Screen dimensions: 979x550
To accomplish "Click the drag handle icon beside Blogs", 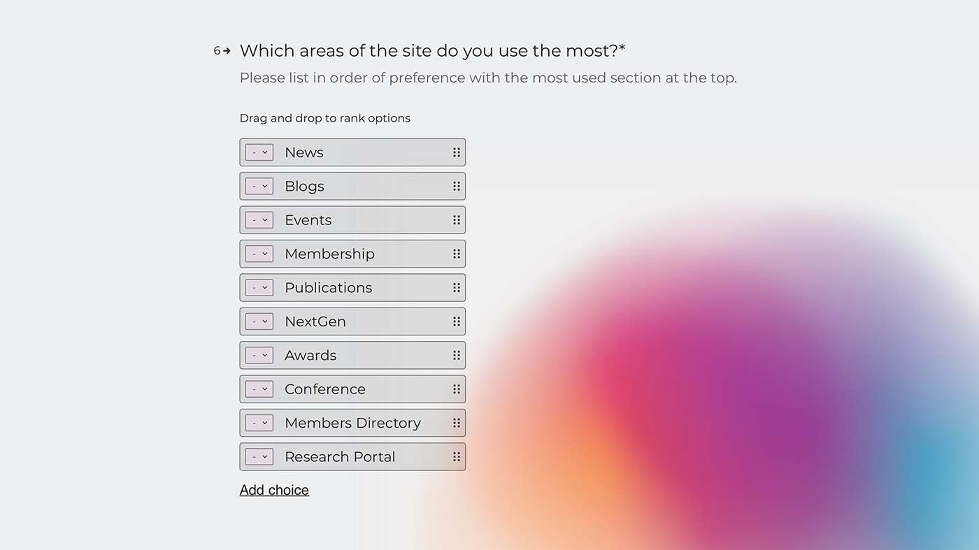I will (x=456, y=186).
